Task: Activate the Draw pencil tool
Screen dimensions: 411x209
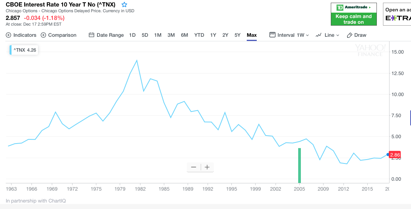Action: coord(350,35)
